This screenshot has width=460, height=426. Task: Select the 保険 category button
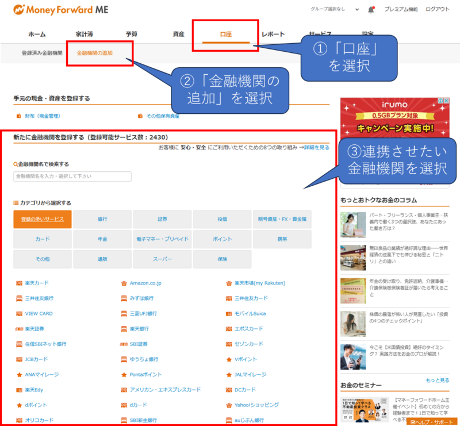point(222,259)
